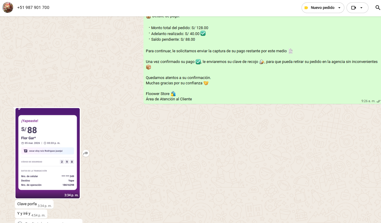Screen dimensions: 381x223
Task: Select the 'Y y iré y' message
Action: (24, 213)
